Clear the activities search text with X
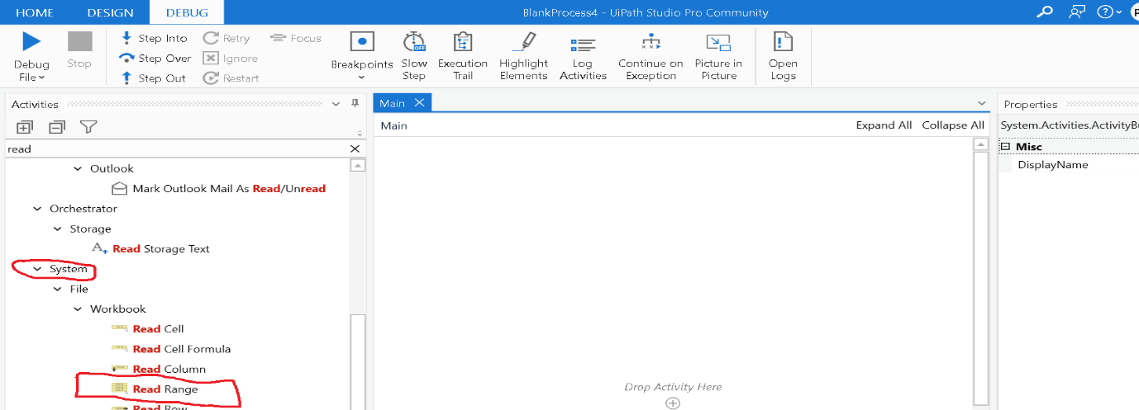The image size is (1139, 410). click(x=355, y=148)
